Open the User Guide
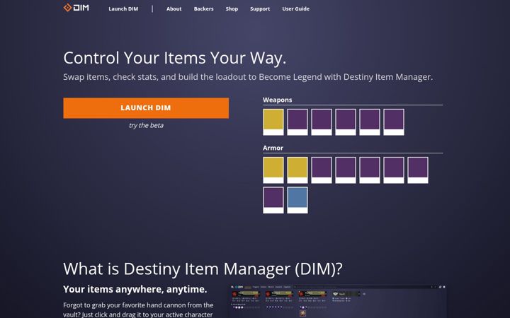 (x=295, y=8)
